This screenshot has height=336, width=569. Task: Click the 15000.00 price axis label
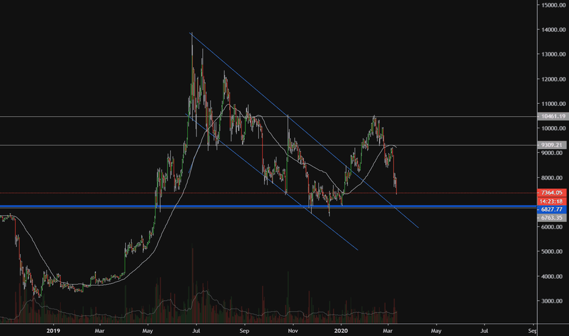pos(553,5)
